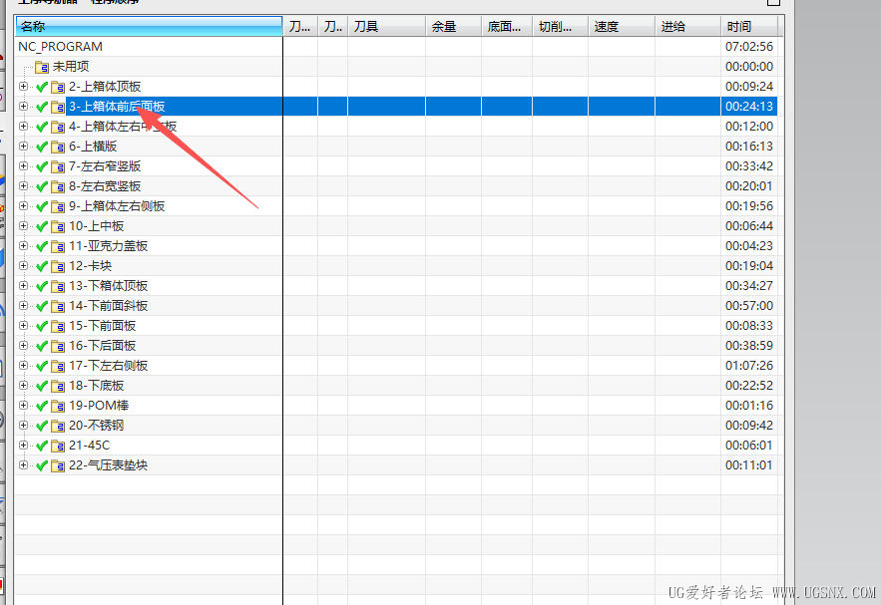Click the folder icon of 2-上箱体顶板

[x=58, y=87]
